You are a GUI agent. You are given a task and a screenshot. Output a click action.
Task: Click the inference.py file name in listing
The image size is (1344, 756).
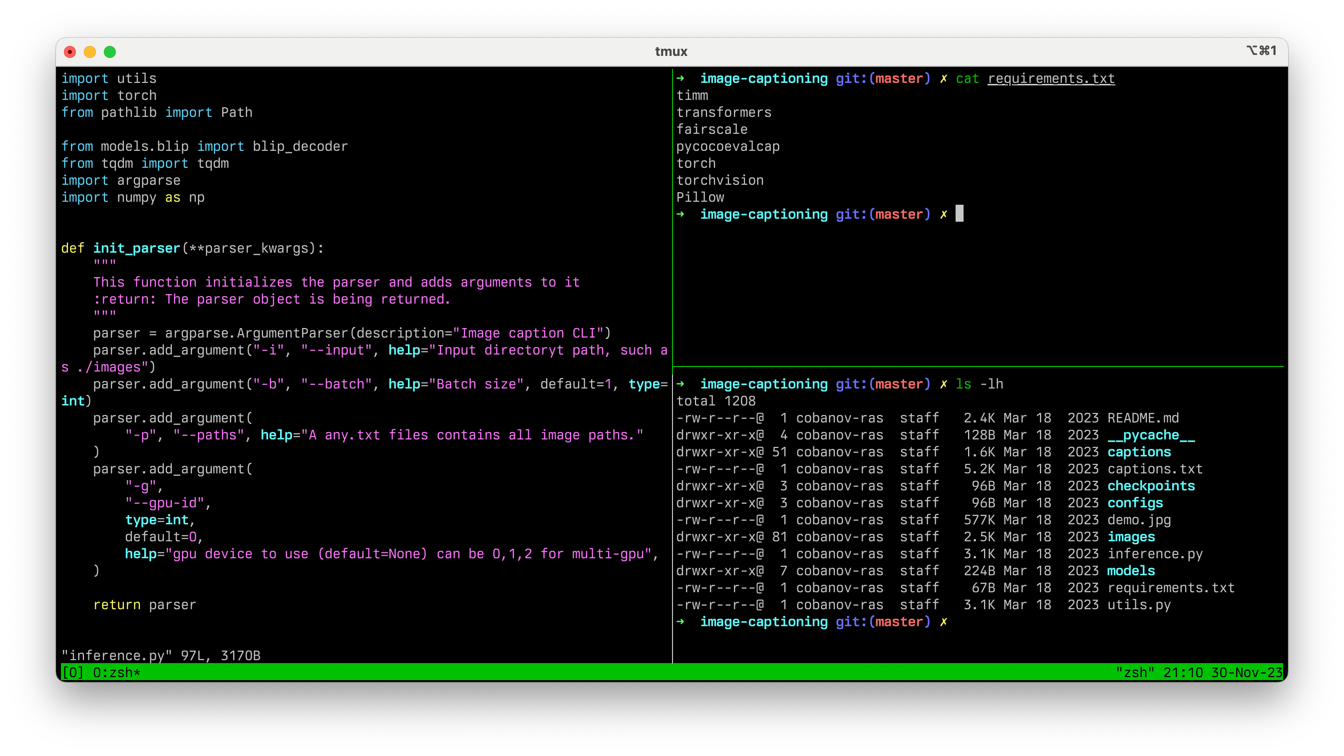(1155, 554)
